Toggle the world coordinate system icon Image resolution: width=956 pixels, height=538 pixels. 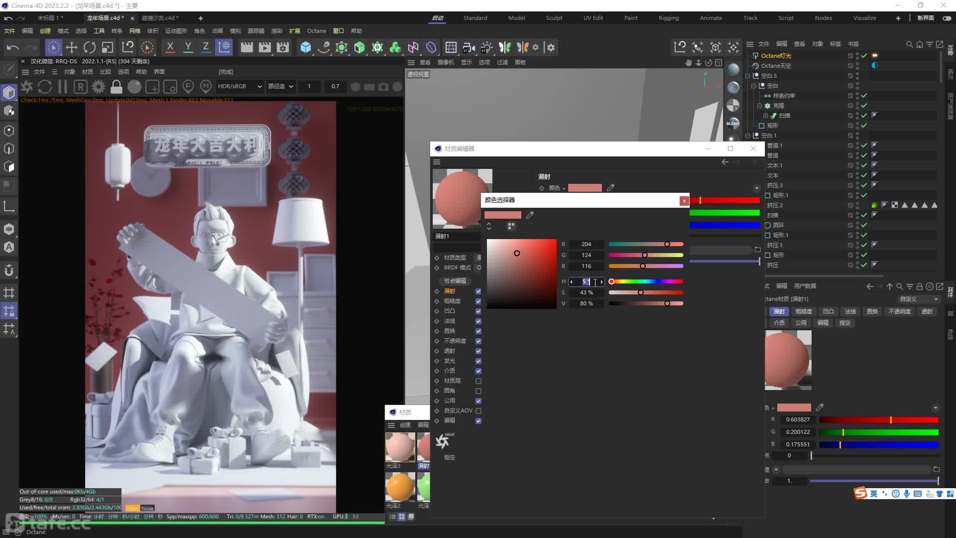click(x=224, y=47)
